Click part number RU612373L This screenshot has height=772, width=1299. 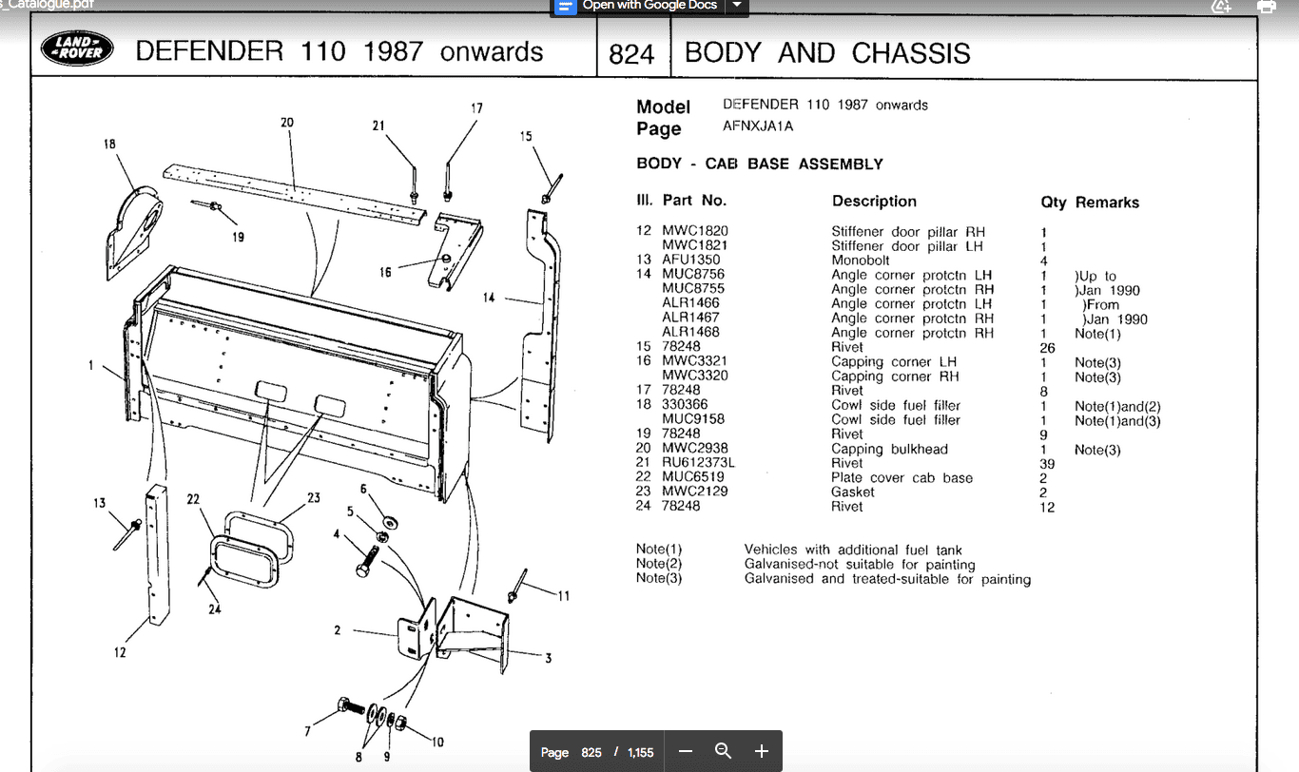(x=699, y=463)
